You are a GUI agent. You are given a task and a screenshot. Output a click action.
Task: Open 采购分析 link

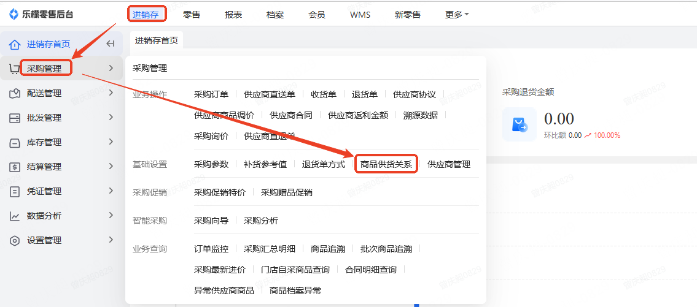click(x=261, y=221)
